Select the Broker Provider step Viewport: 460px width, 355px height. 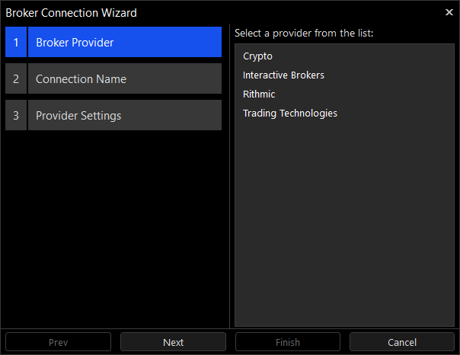coord(125,42)
